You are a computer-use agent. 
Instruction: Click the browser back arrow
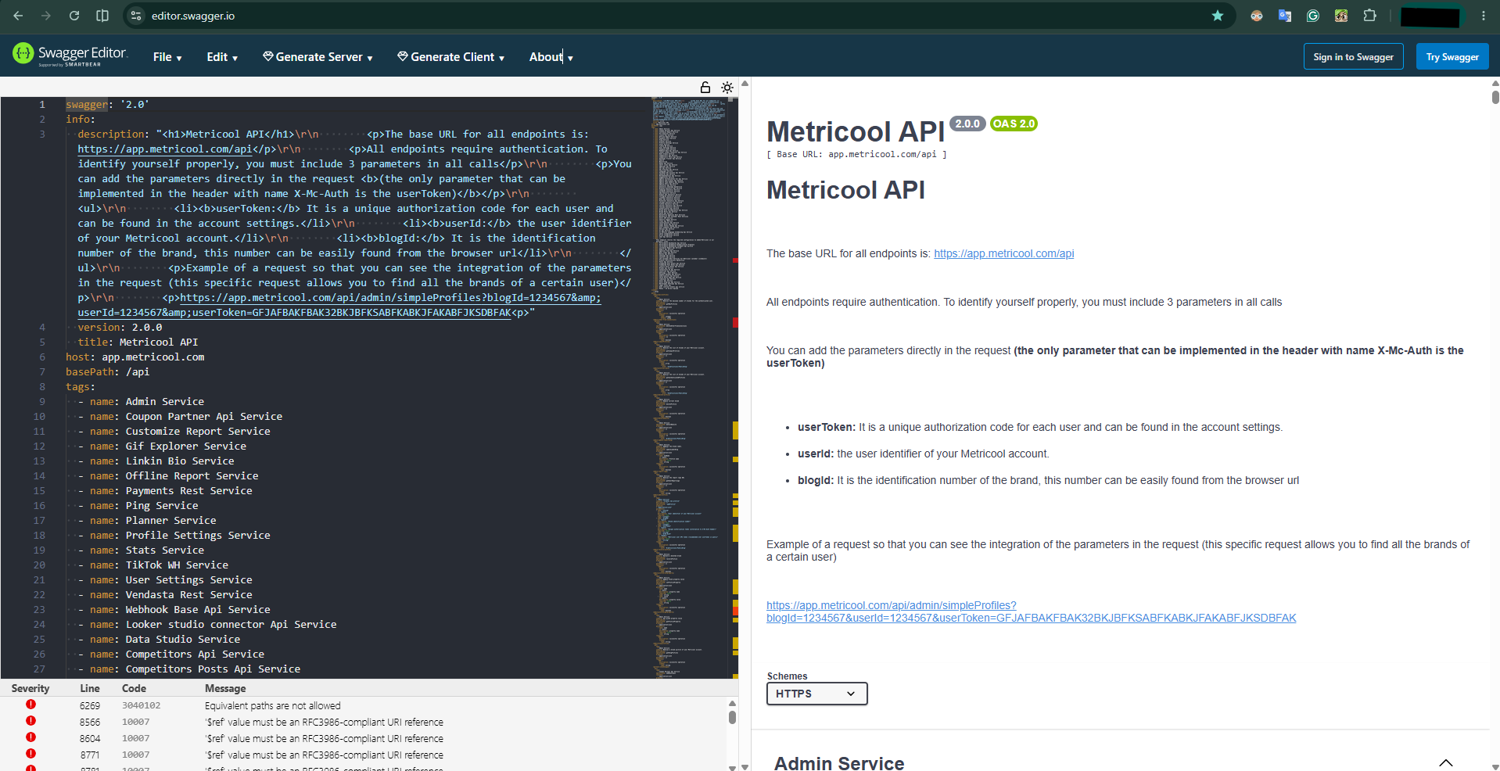coord(18,16)
